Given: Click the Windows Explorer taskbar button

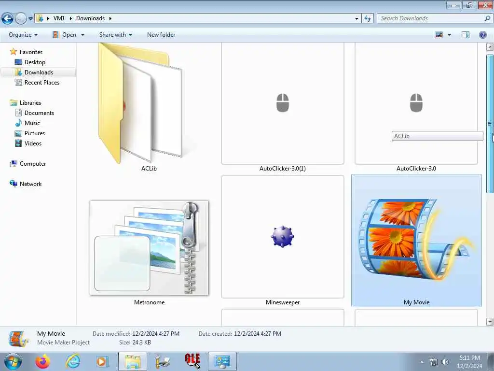Looking at the screenshot, I should 133,361.
